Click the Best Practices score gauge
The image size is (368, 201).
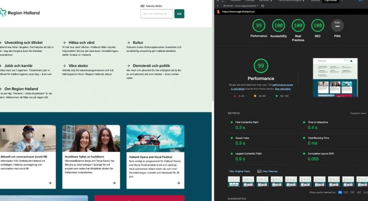298,25
